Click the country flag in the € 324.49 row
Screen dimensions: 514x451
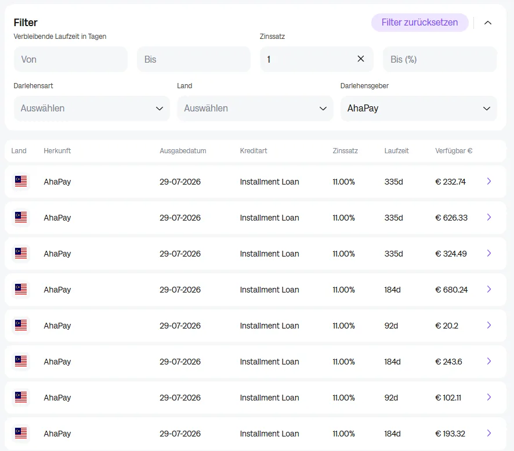click(x=21, y=254)
